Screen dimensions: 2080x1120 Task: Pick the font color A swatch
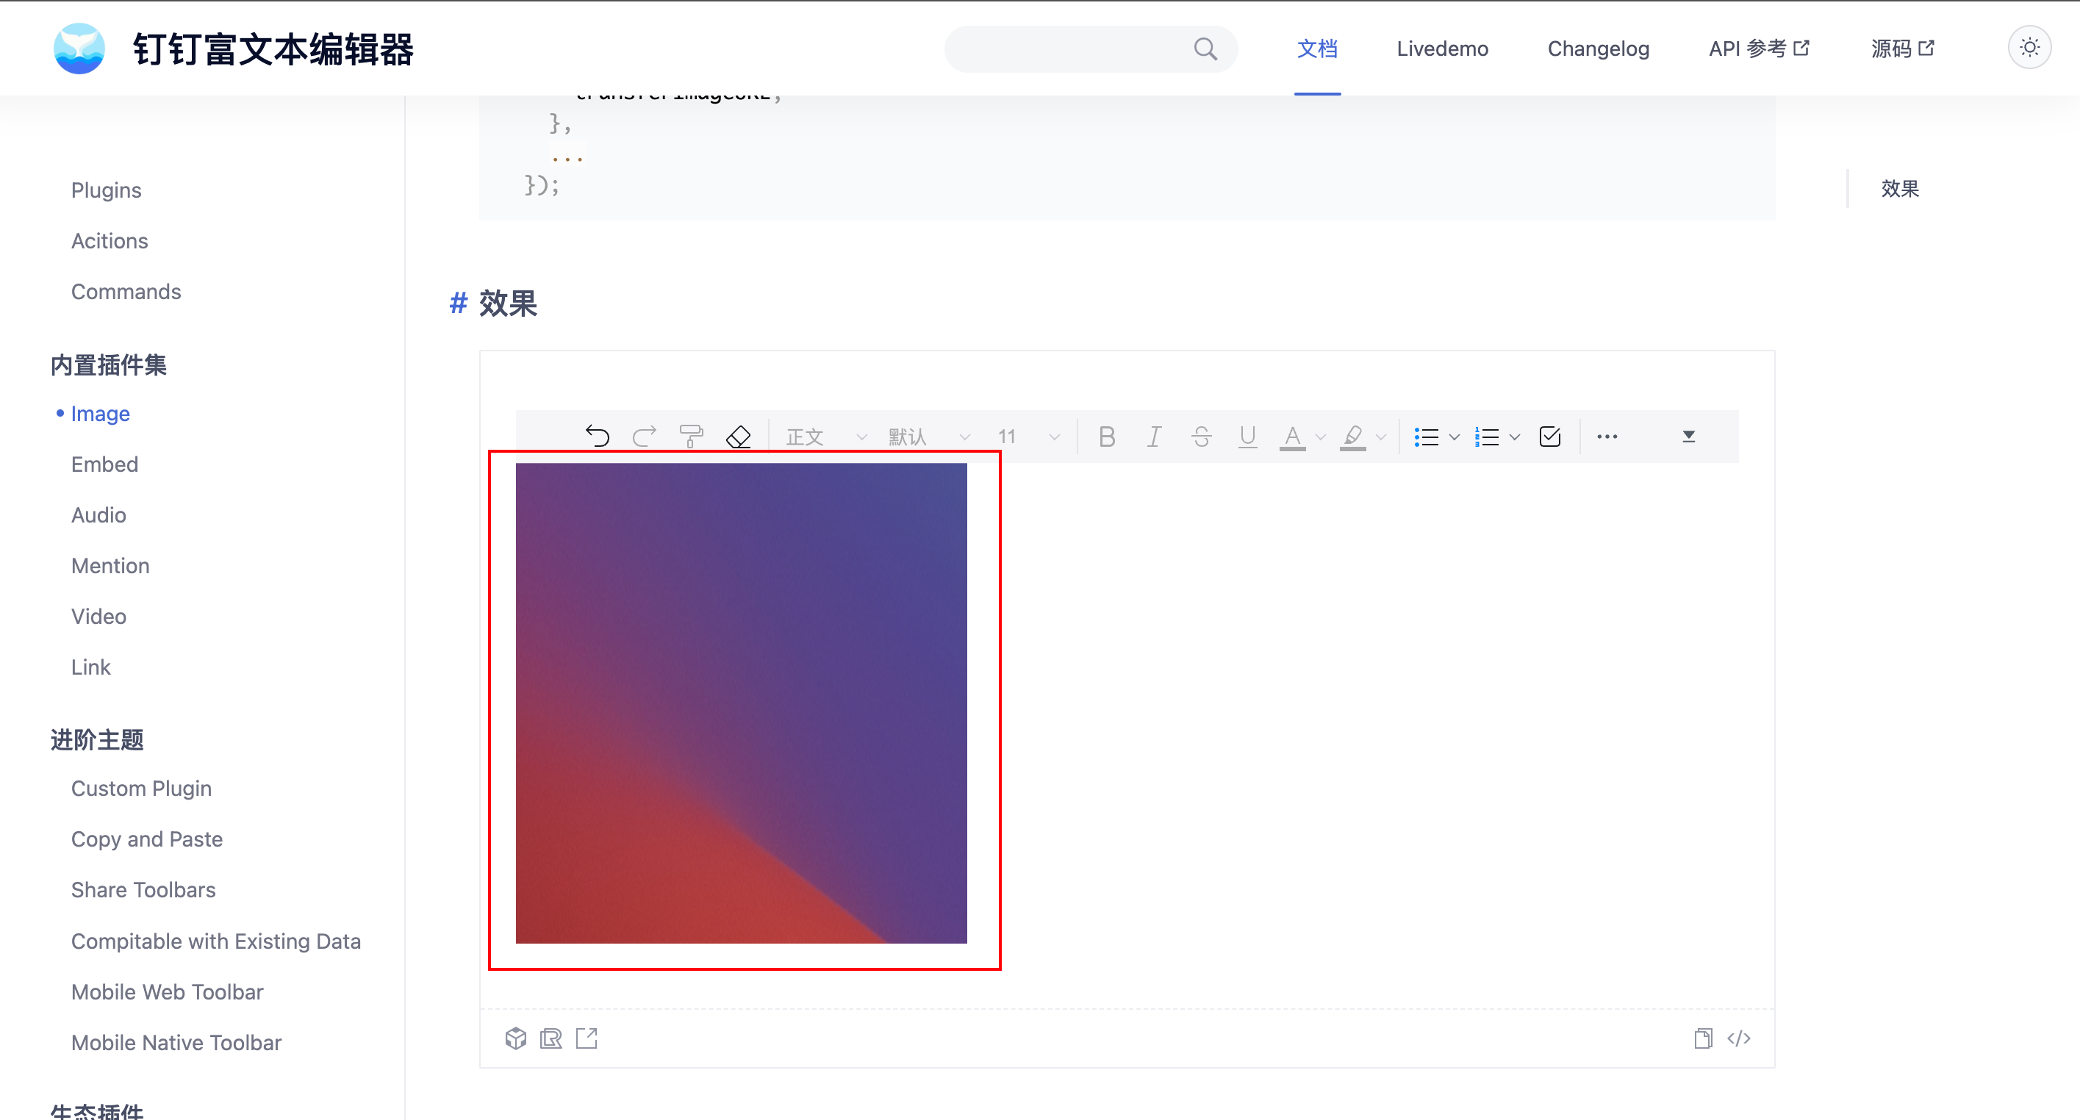coord(1292,437)
